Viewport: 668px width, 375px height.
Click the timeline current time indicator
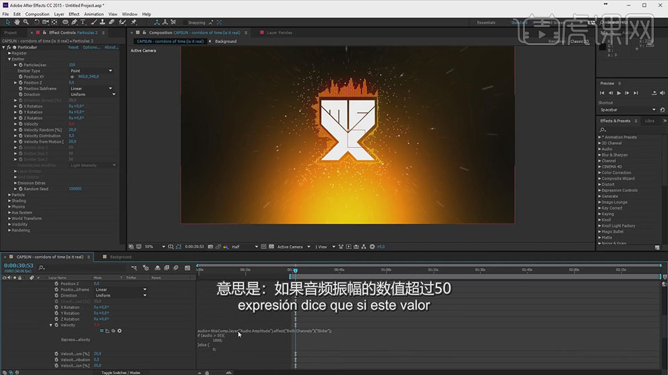click(x=296, y=270)
